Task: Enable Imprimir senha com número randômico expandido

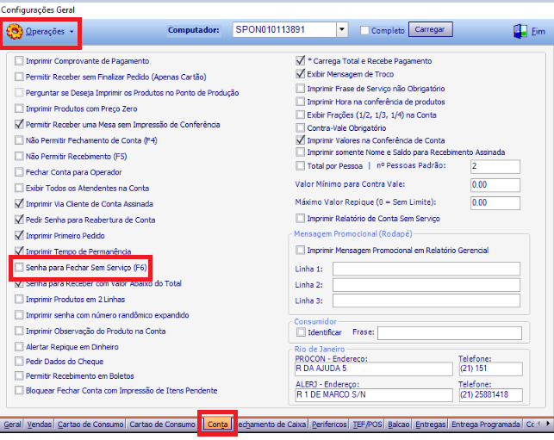Action: pos(19,315)
